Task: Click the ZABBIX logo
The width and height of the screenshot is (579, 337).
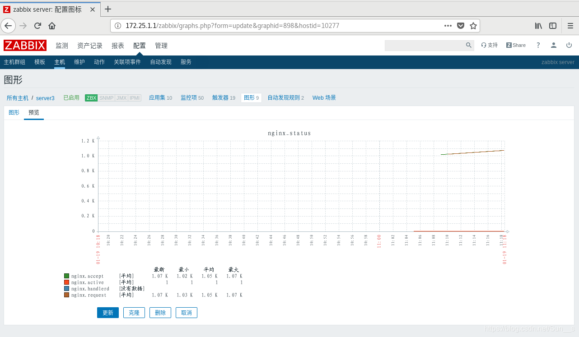Action: (25, 45)
